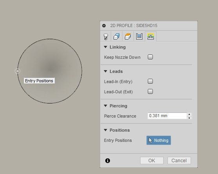The width and height of the screenshot is (218, 174).
Task: Collapse the Positions section
Action: [x=106, y=130]
